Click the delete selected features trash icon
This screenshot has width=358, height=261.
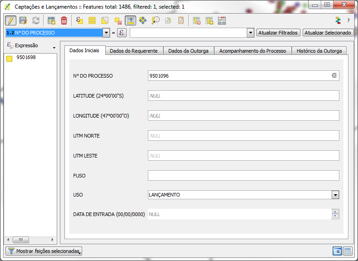click(64, 20)
